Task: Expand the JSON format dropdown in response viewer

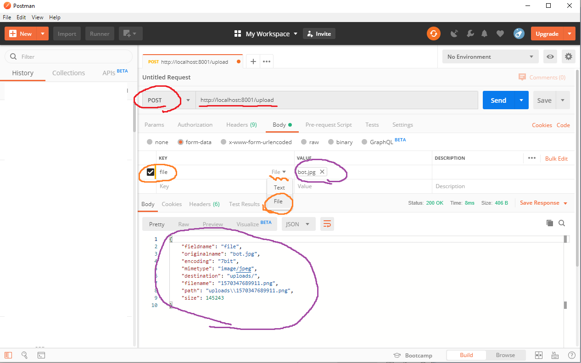Action: point(298,224)
